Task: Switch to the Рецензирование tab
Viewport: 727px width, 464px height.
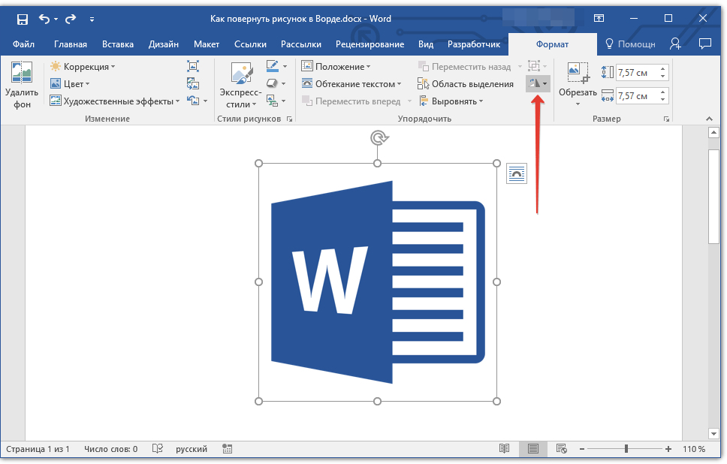Action: coord(370,44)
